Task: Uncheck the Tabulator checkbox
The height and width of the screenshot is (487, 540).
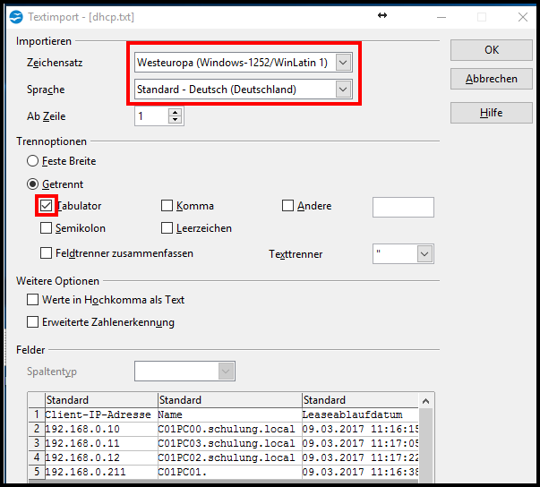Action: point(47,206)
